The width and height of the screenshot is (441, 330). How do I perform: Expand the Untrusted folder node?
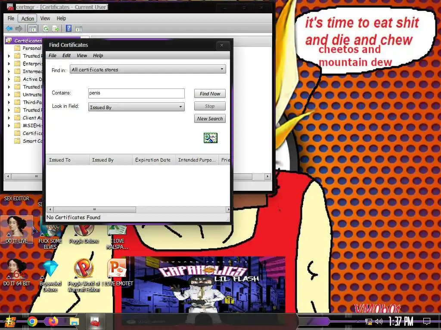coord(9,95)
